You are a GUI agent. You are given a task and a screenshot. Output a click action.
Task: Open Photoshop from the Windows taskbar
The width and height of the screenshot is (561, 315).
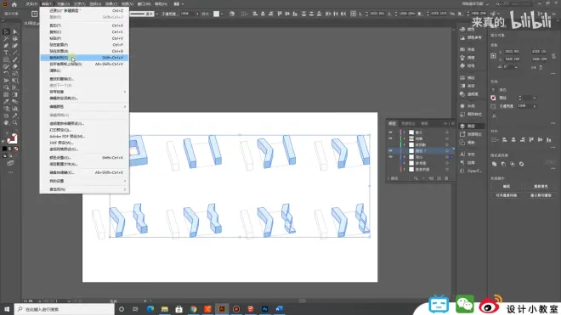click(264, 309)
